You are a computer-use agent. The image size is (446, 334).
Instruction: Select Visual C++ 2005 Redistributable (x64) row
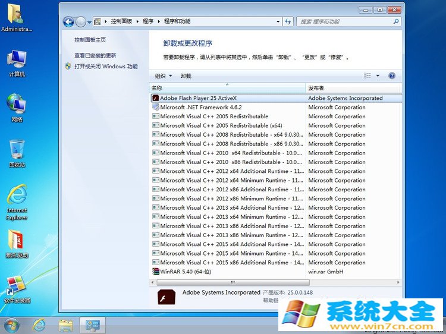click(x=275, y=125)
